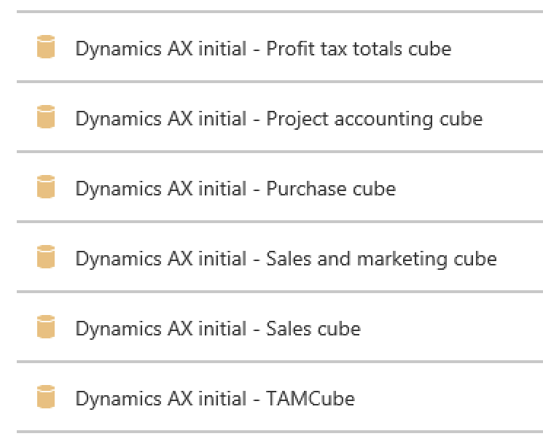
Task: Click the Profit tax totals cube database icon
Action: point(46,48)
